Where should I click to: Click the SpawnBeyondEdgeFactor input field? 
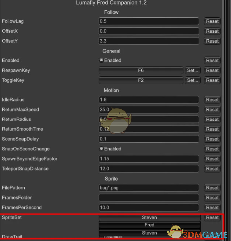(x=149, y=159)
